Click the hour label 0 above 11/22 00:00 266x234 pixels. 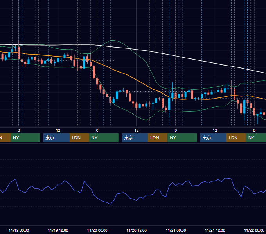pyautogui.click(x=254, y=131)
